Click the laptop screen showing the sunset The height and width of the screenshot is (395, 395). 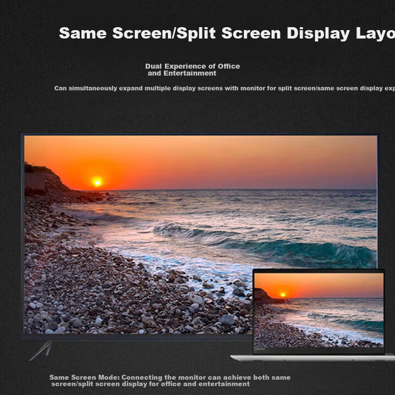tap(318, 310)
